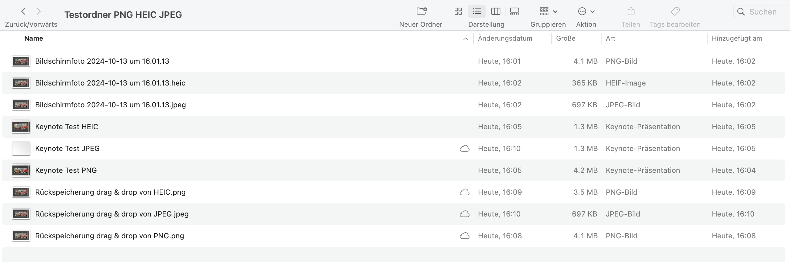Viewport: 790px width, 262px height.
Task: Open the Gruppieren grouping dropdown
Action: click(548, 11)
